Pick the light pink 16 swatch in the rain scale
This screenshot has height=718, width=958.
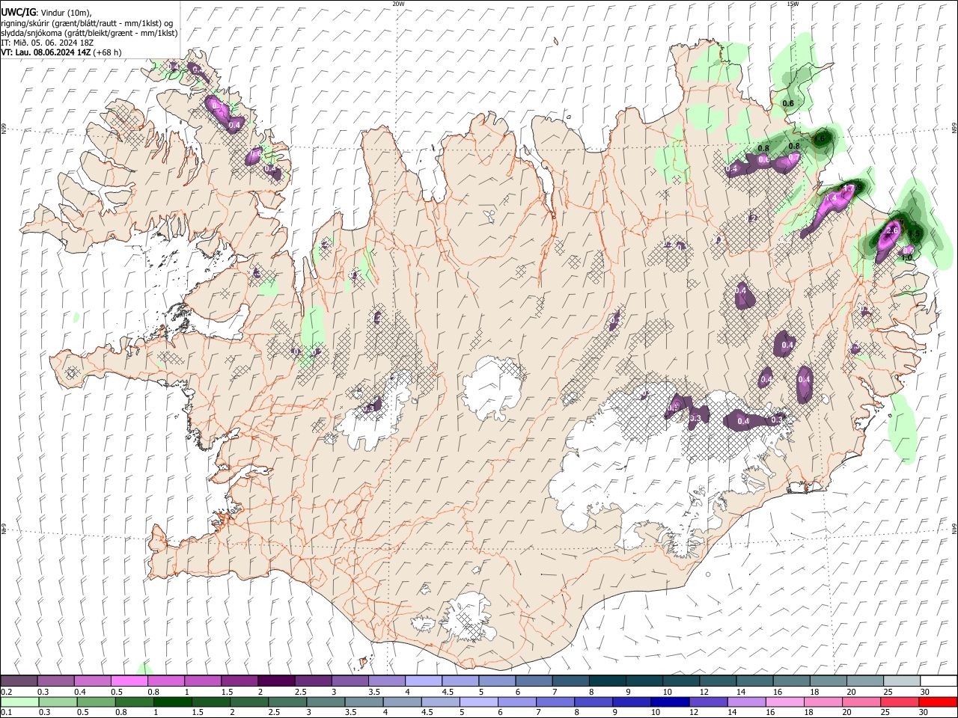[784, 702]
